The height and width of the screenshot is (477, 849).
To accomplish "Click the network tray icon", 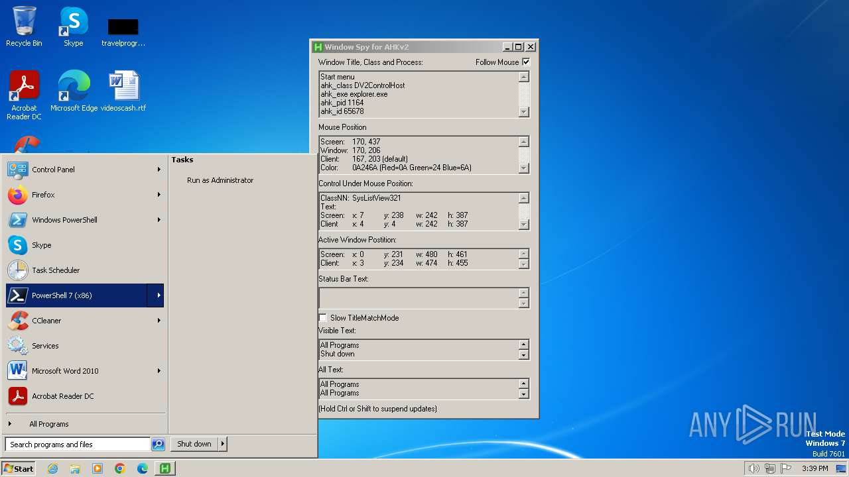I will pos(770,468).
